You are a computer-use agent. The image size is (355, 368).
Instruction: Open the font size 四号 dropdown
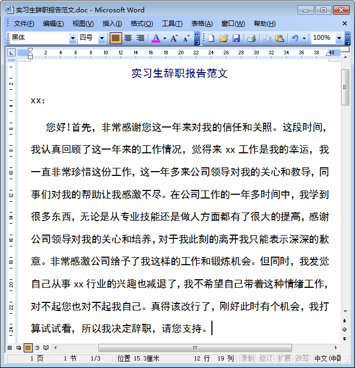click(102, 38)
